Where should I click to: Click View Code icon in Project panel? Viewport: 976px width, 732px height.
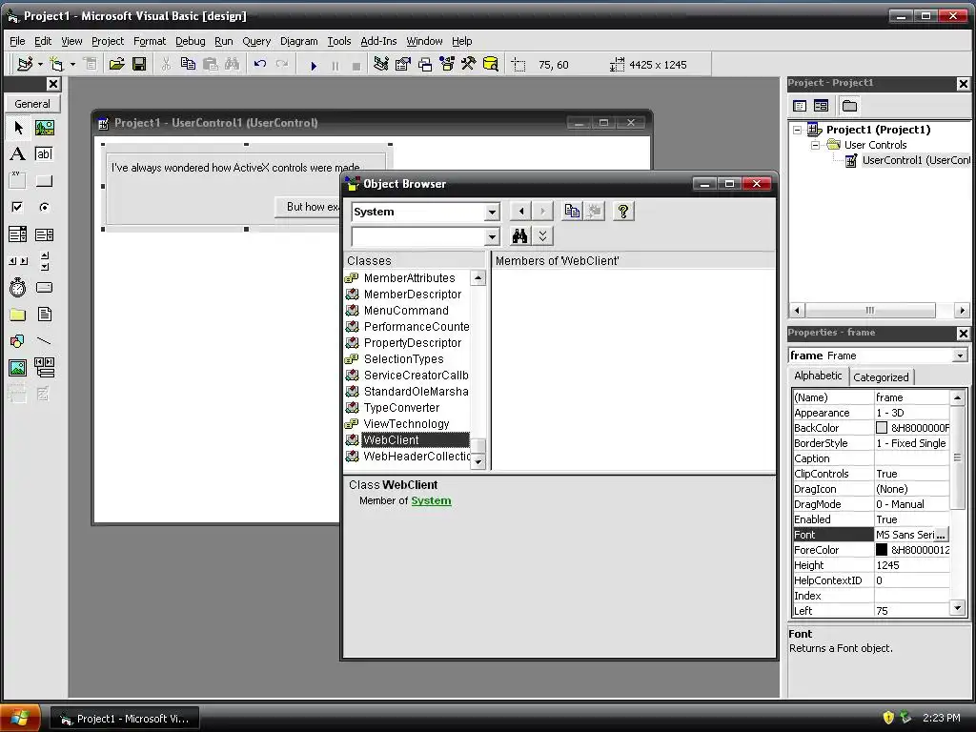pyautogui.click(x=800, y=106)
